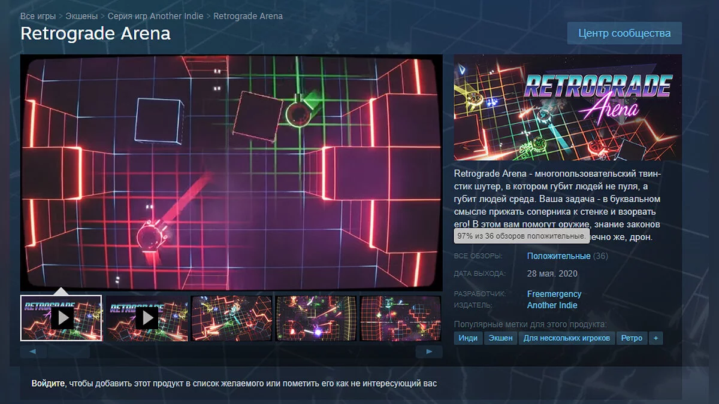Screen dimensions: 719x404
Task: Click 'Популярные метки для этого продукта:' text
Action: 530,324
